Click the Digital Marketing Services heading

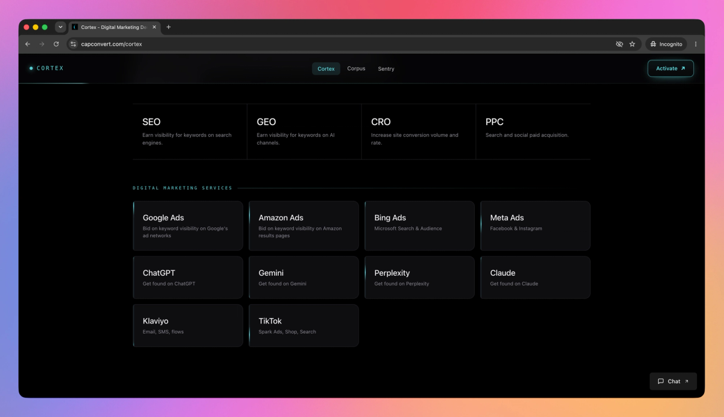pyautogui.click(x=182, y=188)
